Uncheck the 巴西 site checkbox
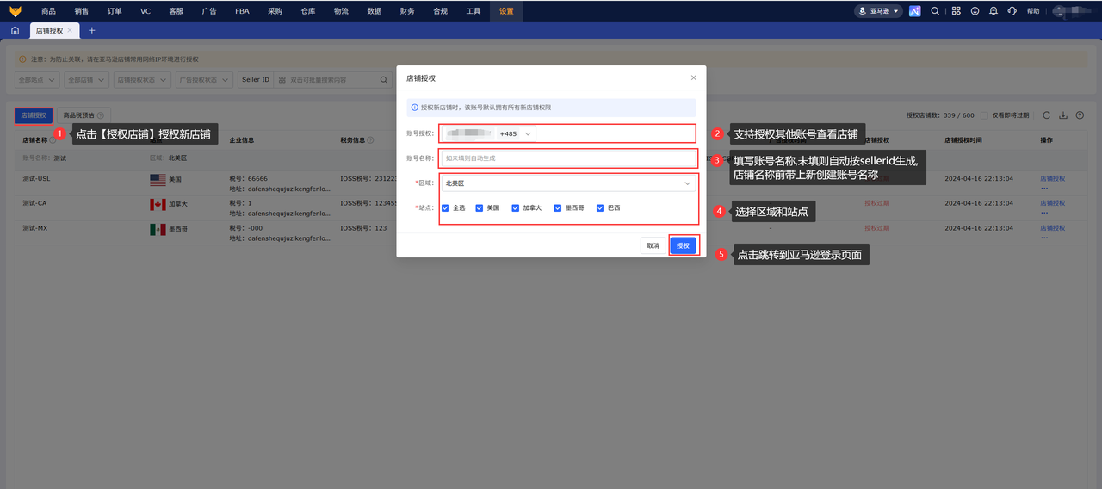1102x489 pixels. point(600,208)
